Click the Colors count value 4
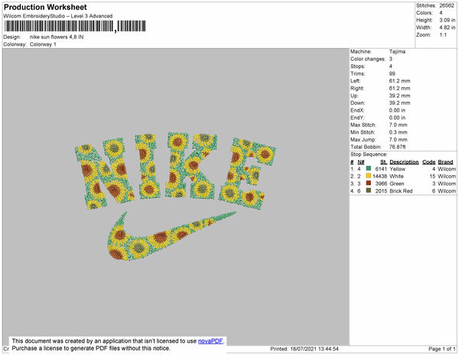Image resolution: width=459 pixels, height=355 pixels. [441, 13]
